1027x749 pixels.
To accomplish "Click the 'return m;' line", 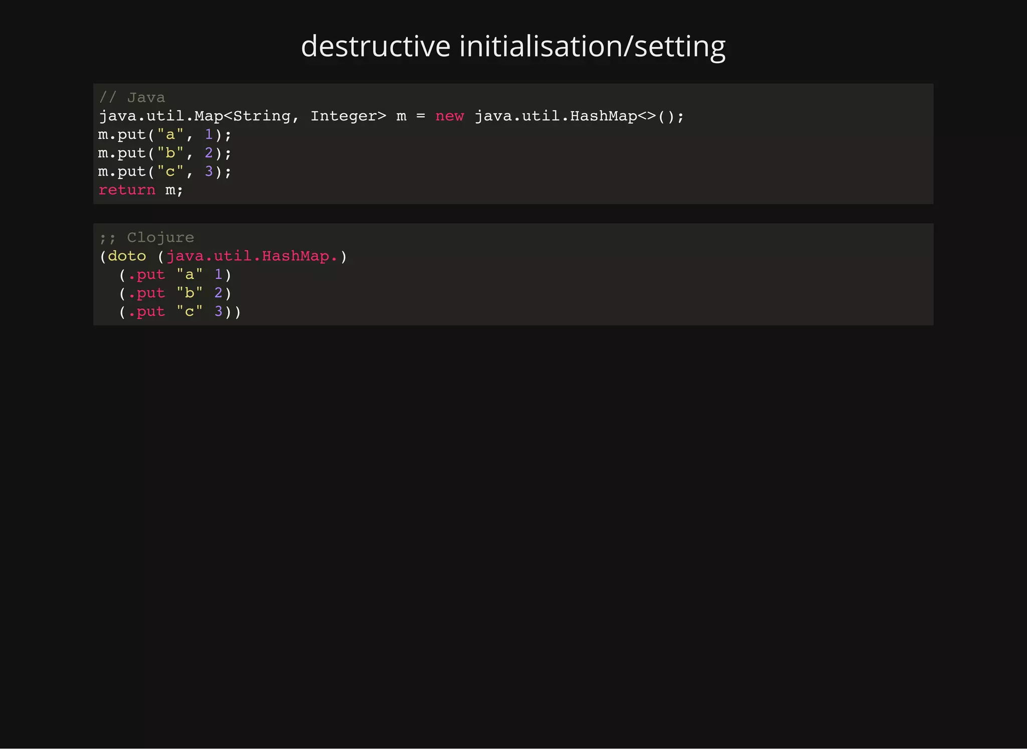I will [x=141, y=190].
